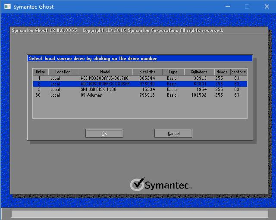The height and width of the screenshot is (220, 276).
Task: Click Local location in OS Volumes row
Action: click(55, 95)
